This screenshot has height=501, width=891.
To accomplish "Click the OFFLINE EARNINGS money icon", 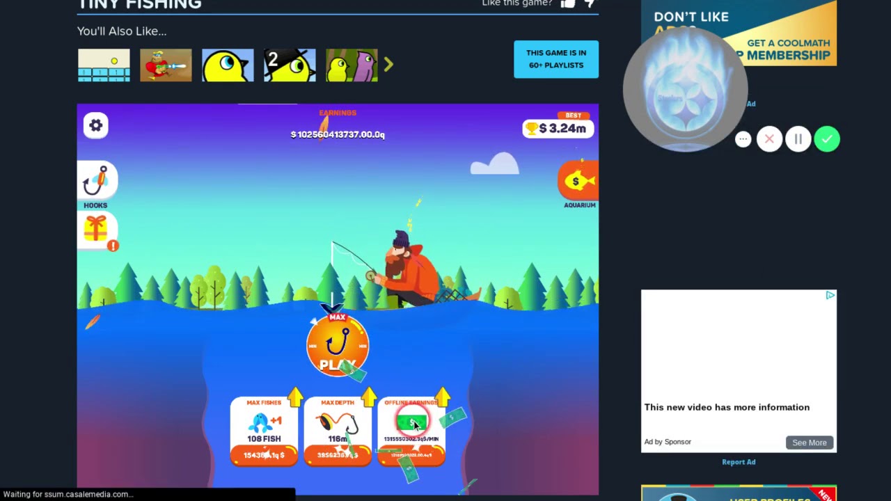I will click(412, 422).
